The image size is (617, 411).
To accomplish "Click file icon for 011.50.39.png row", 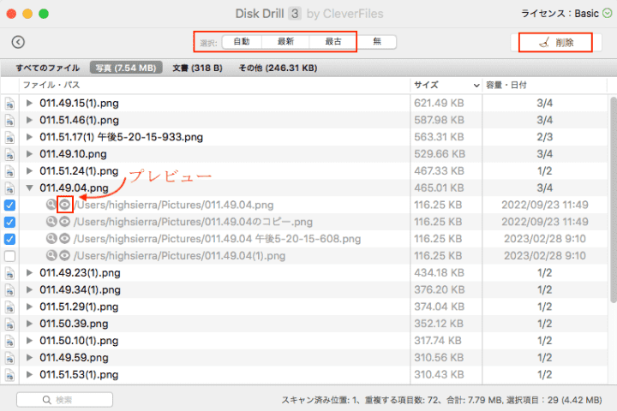I will [9, 324].
